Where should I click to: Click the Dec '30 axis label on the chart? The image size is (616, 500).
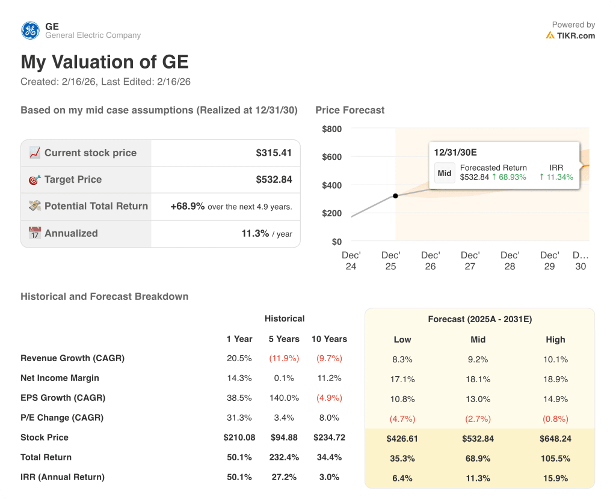(x=581, y=260)
